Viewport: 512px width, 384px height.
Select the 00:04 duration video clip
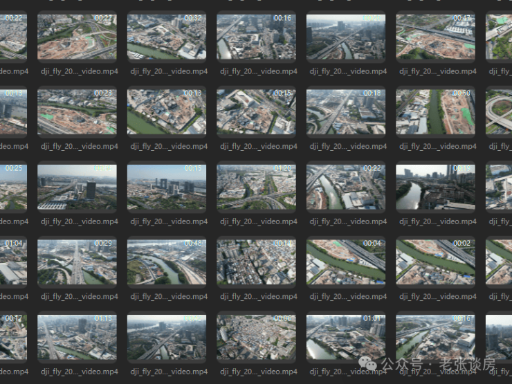pos(346,262)
